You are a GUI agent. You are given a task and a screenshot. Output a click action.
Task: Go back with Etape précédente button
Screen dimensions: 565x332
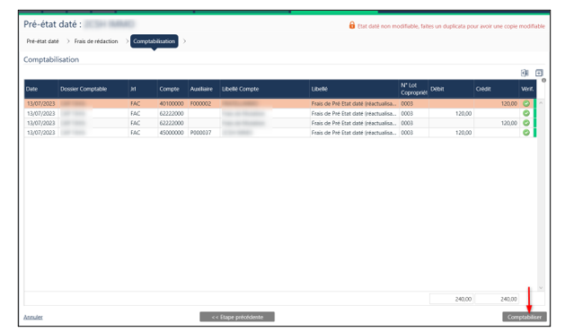point(237,317)
